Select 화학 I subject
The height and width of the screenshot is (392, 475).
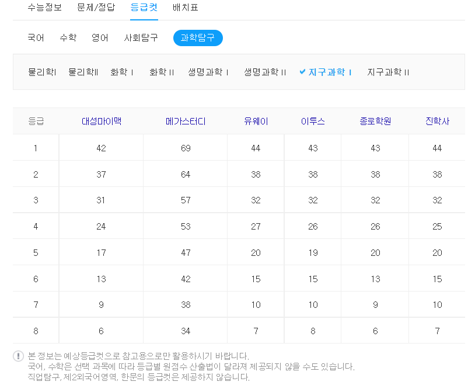coord(121,72)
